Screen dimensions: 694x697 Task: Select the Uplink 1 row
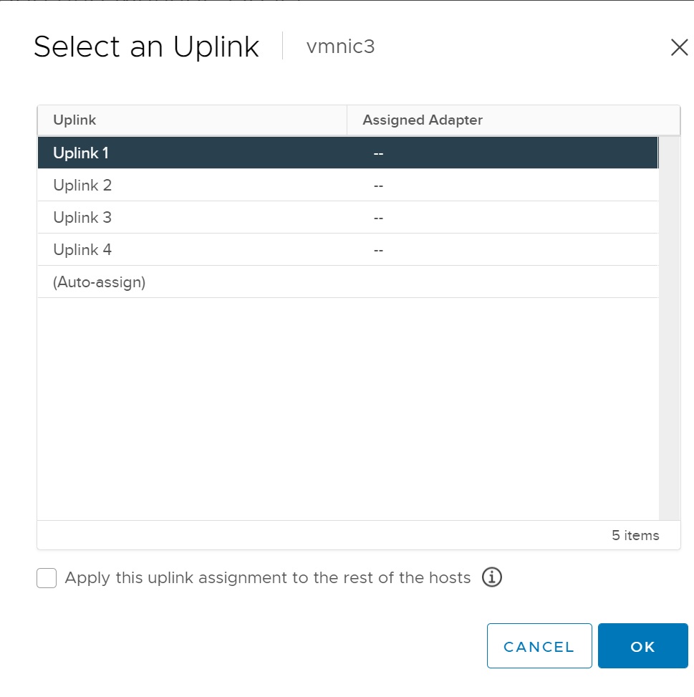[81, 153]
